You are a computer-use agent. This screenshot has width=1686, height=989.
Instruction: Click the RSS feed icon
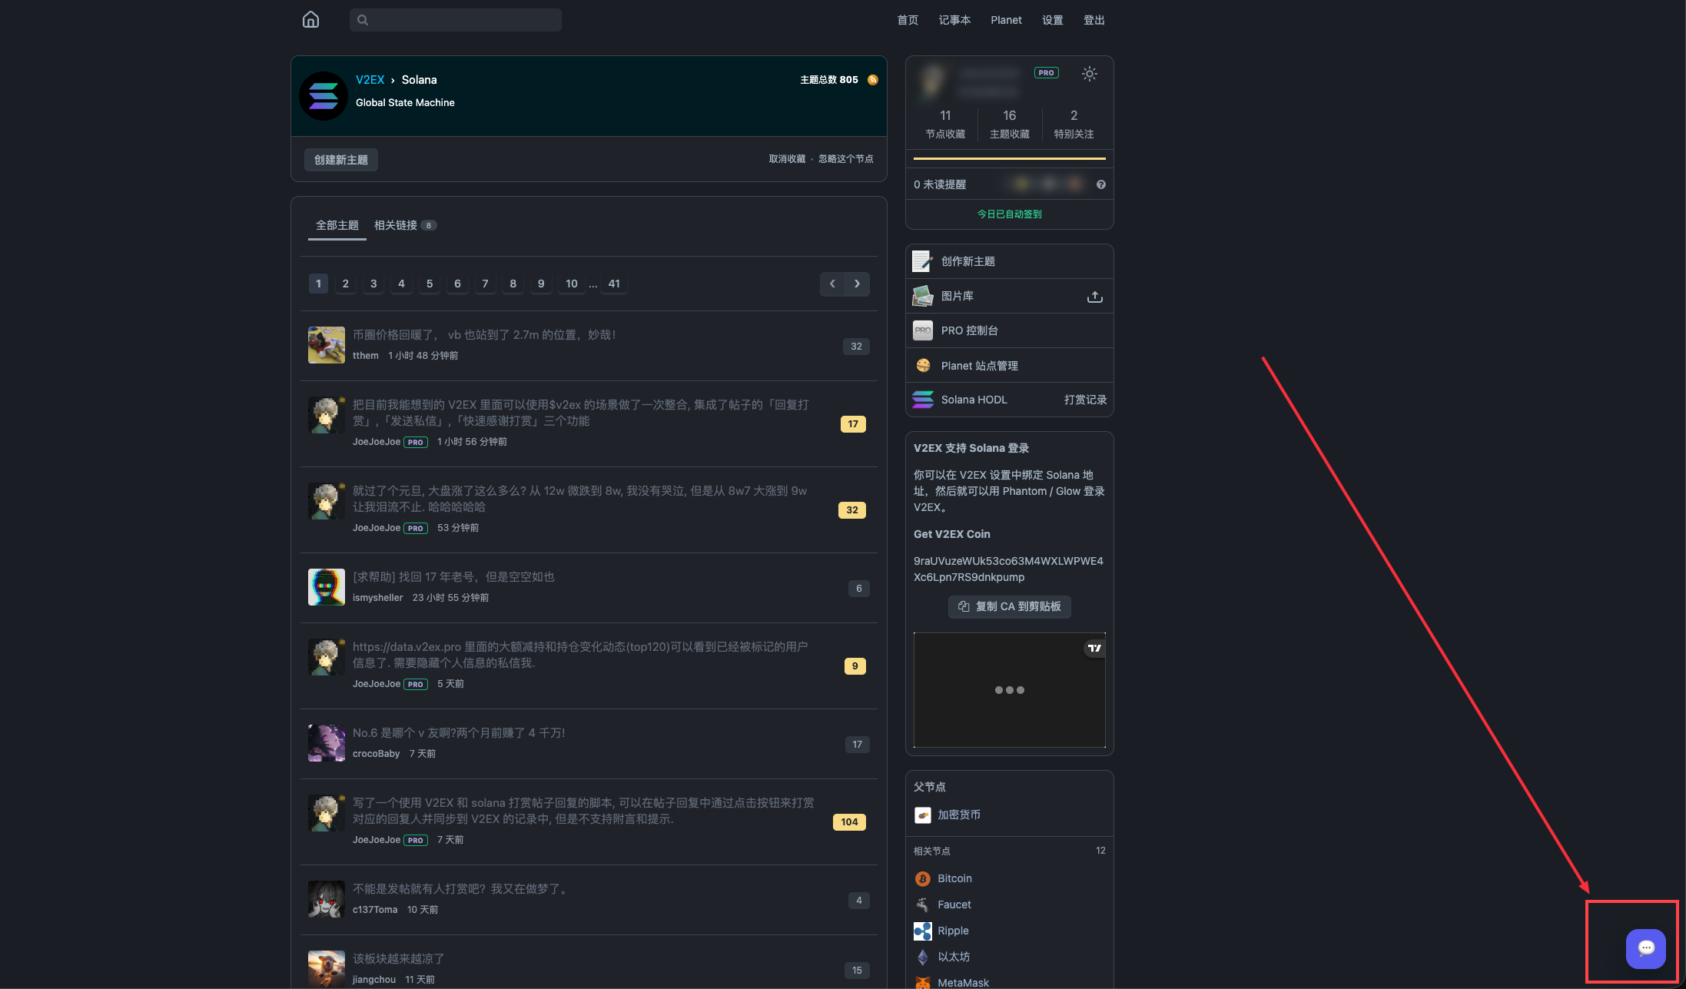pyautogui.click(x=872, y=80)
